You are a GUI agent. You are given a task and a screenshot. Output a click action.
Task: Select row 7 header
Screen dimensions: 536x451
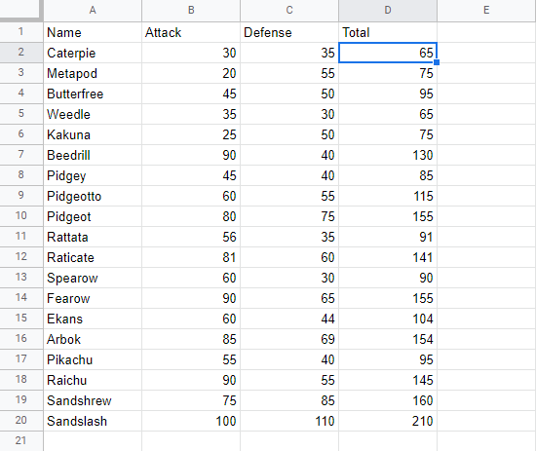pyautogui.click(x=21, y=155)
